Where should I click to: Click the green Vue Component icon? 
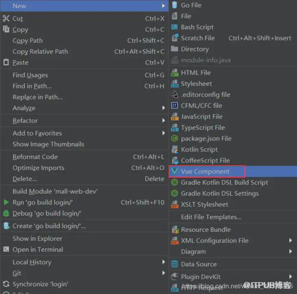[175, 171]
